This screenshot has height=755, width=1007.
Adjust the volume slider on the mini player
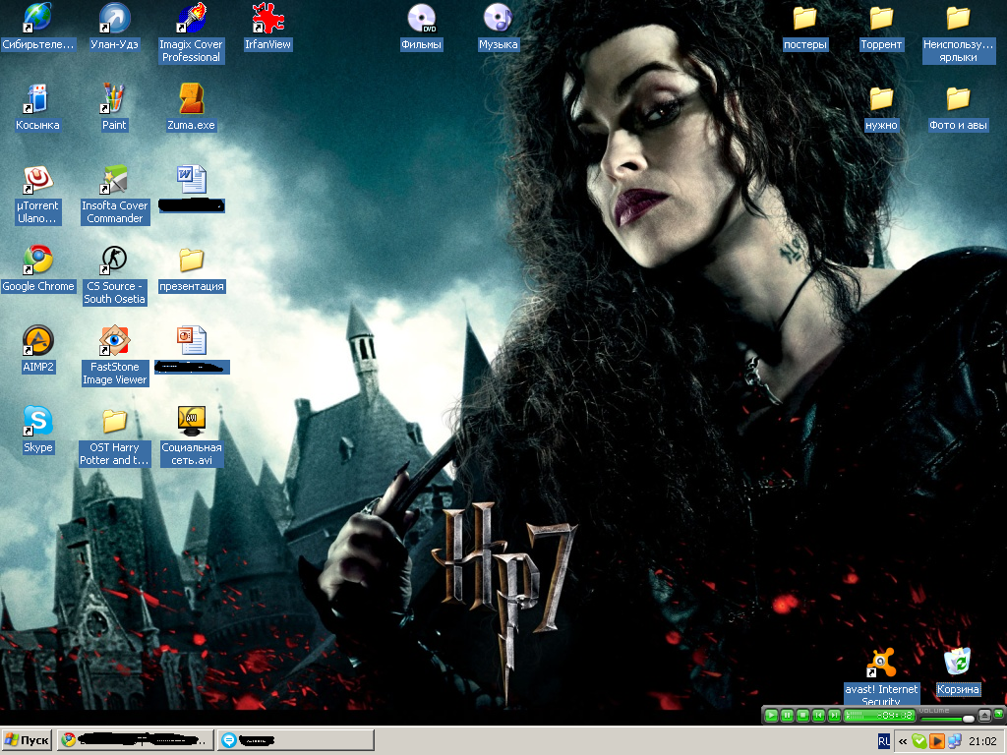967,719
